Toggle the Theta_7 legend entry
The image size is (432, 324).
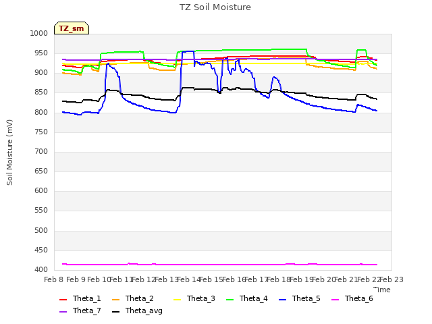80,310
